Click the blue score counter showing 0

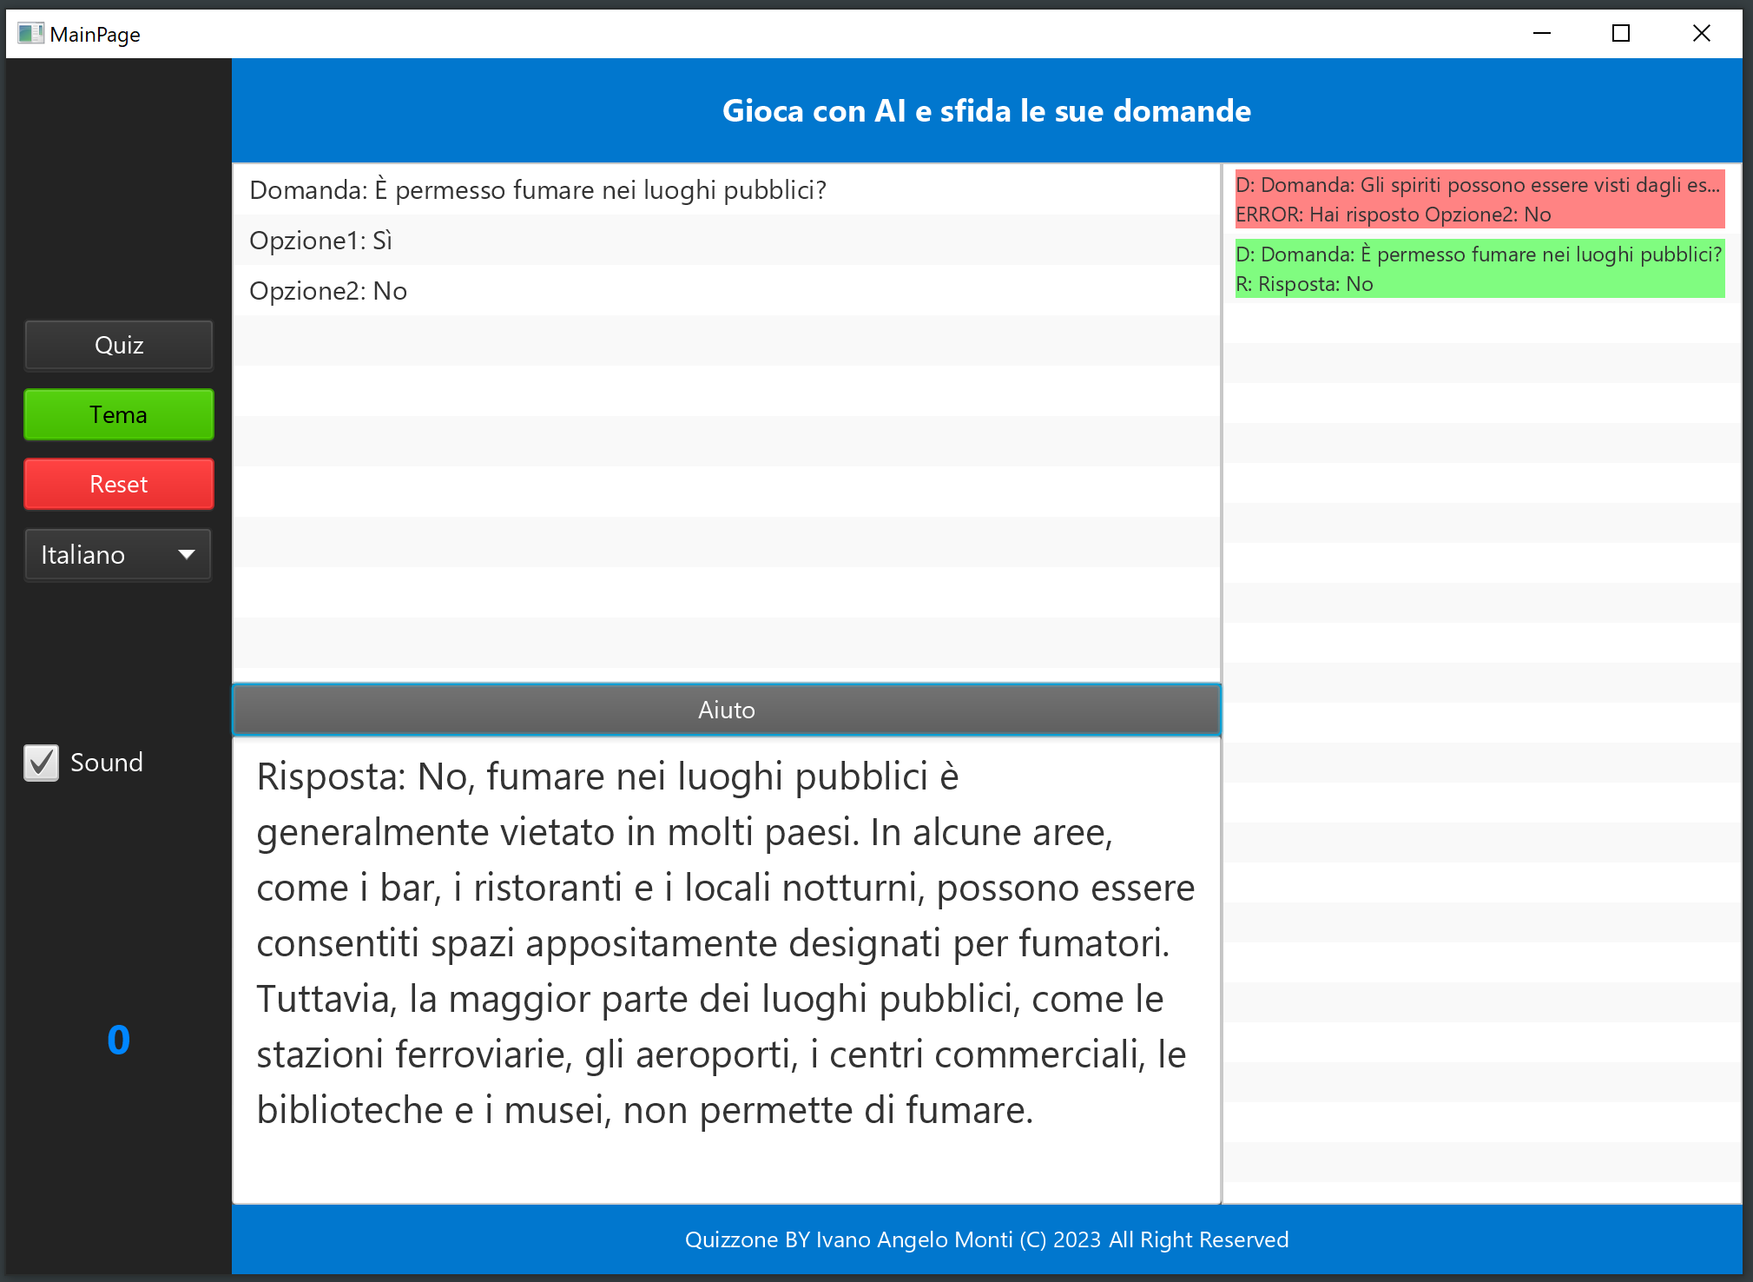click(119, 1040)
